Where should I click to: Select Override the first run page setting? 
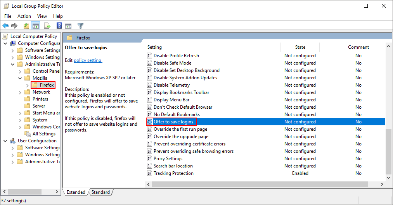tap(180, 129)
